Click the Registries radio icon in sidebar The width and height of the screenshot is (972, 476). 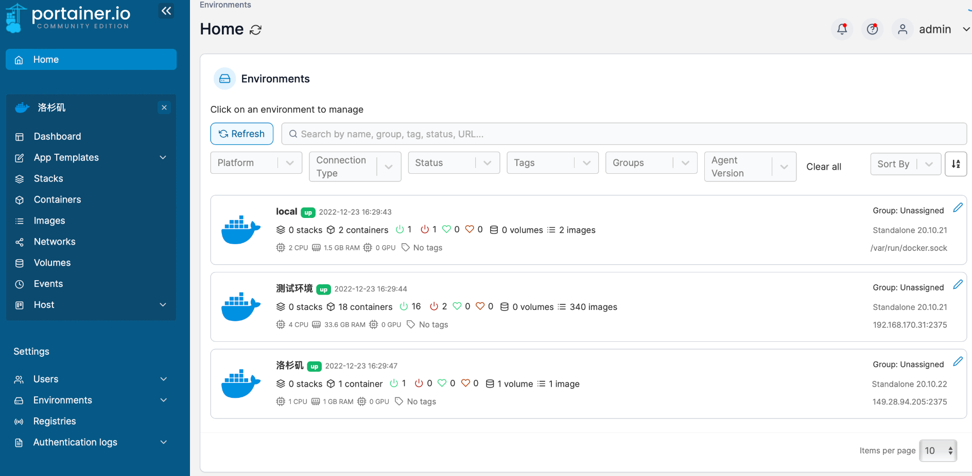pos(19,422)
